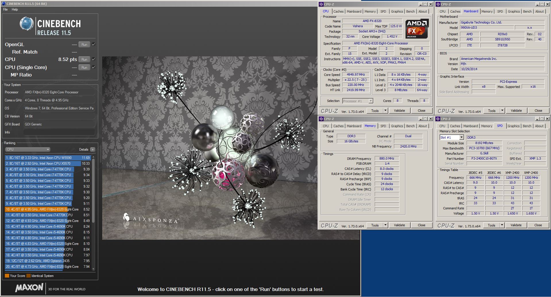Screen dimensions: 551x297
Task: Select ranking row 2 Xeon X5570
Action: click(x=48, y=163)
